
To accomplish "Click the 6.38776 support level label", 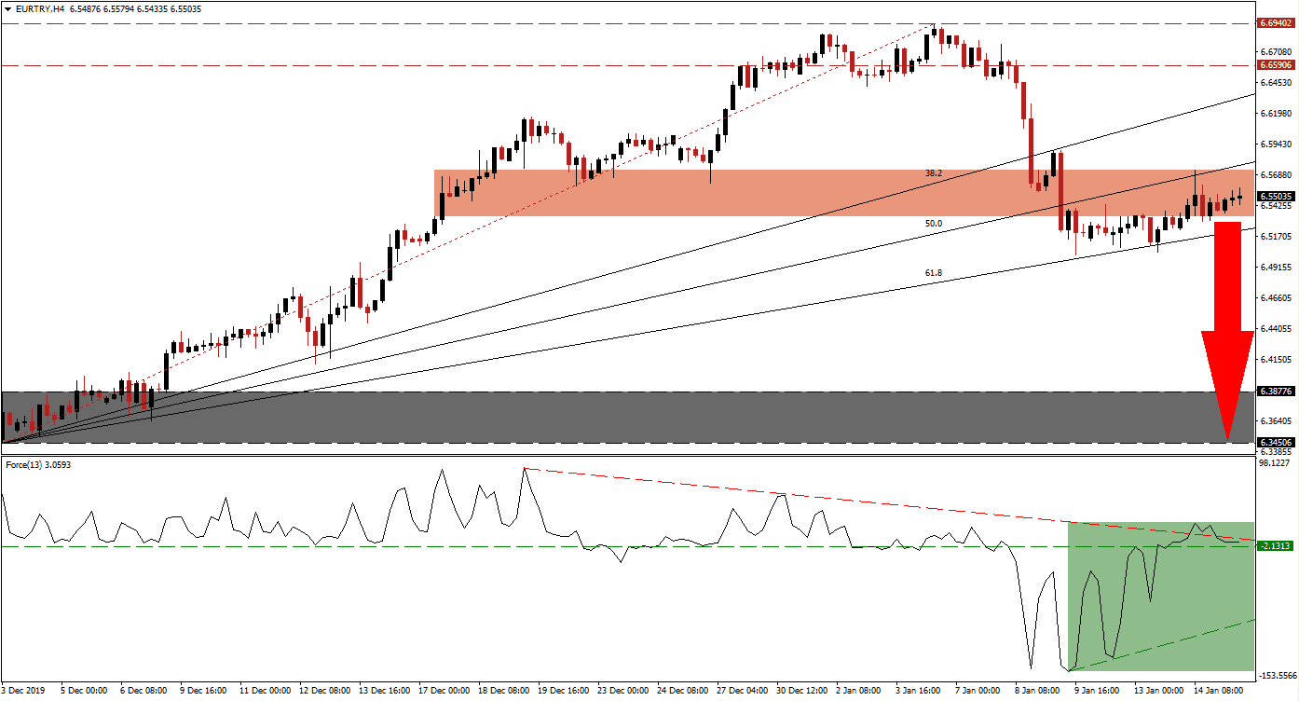I will pyautogui.click(x=1275, y=392).
